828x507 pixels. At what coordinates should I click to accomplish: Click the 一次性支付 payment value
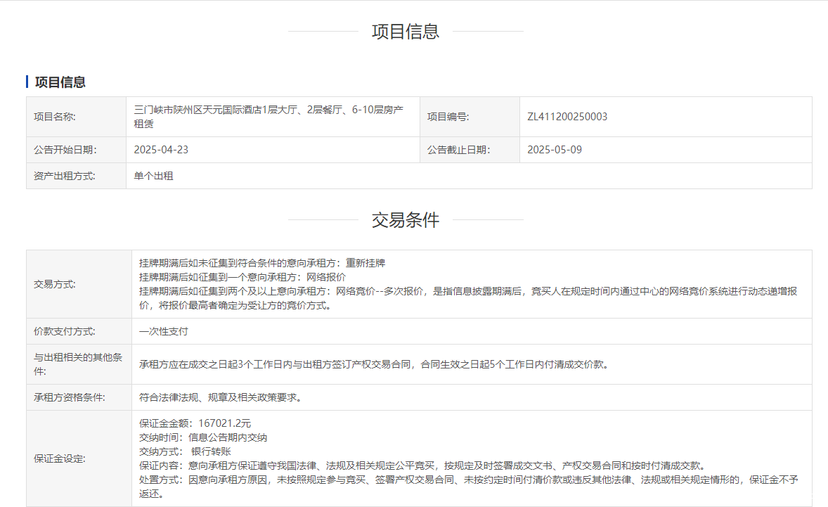[164, 331]
